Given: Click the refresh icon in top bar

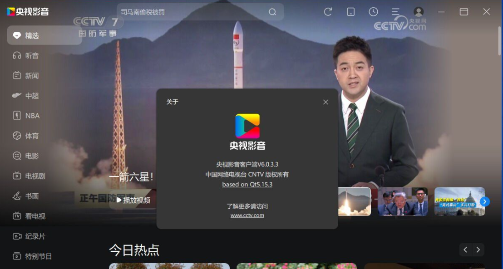Looking at the screenshot, I should [x=328, y=12].
